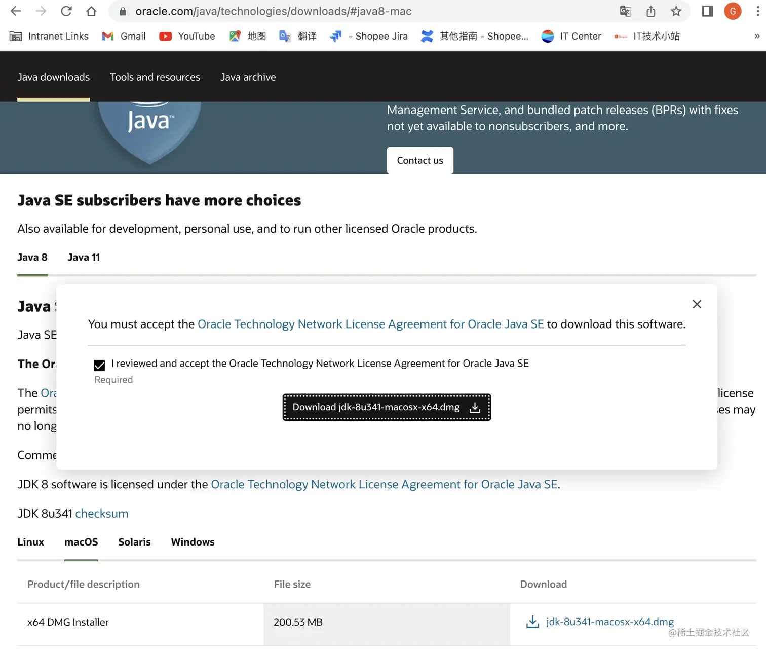Open Tools and resources nav tab

[155, 77]
